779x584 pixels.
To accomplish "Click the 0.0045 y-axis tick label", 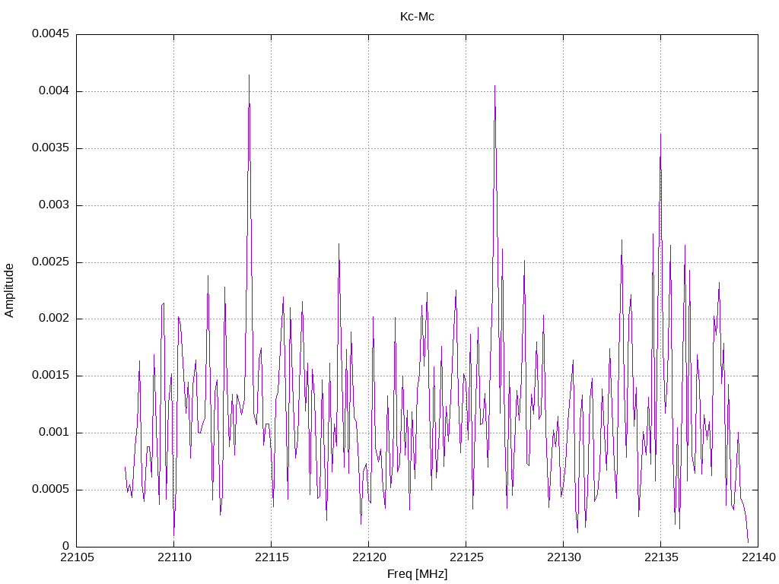I will pos(51,33).
